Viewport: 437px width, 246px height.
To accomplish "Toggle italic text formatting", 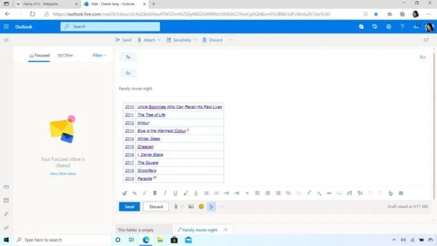I will click(165, 193).
